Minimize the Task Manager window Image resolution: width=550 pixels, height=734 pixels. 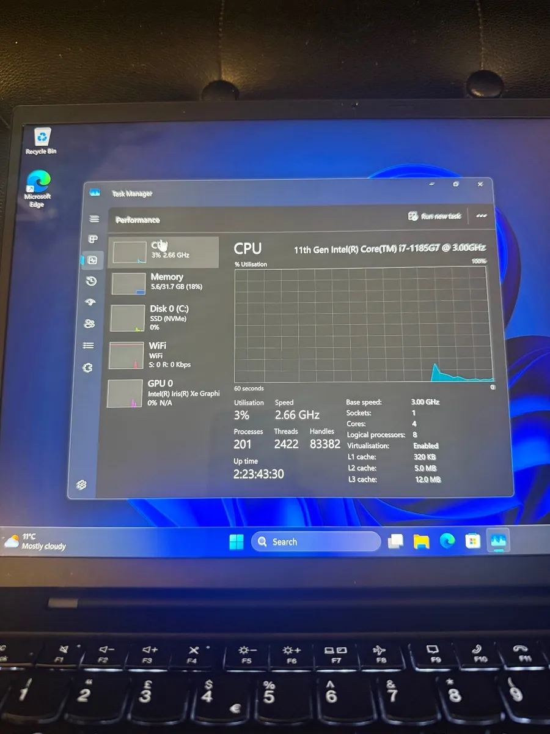(432, 184)
